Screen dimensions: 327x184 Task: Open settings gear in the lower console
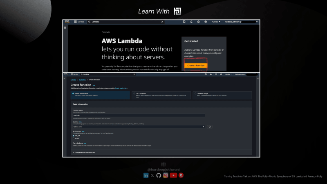221,74
